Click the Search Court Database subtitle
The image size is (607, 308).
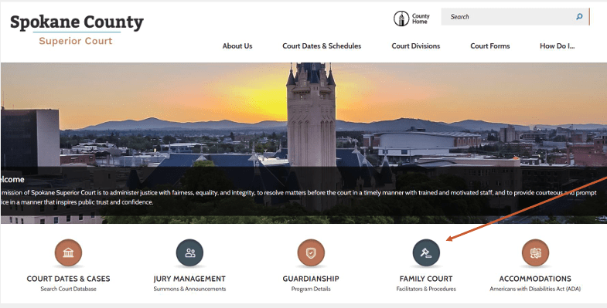pos(68,289)
